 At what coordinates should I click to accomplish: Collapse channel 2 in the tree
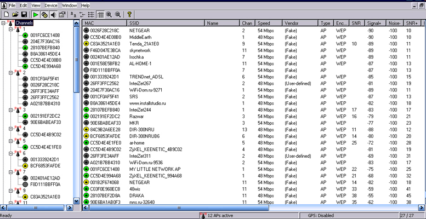[10, 72]
